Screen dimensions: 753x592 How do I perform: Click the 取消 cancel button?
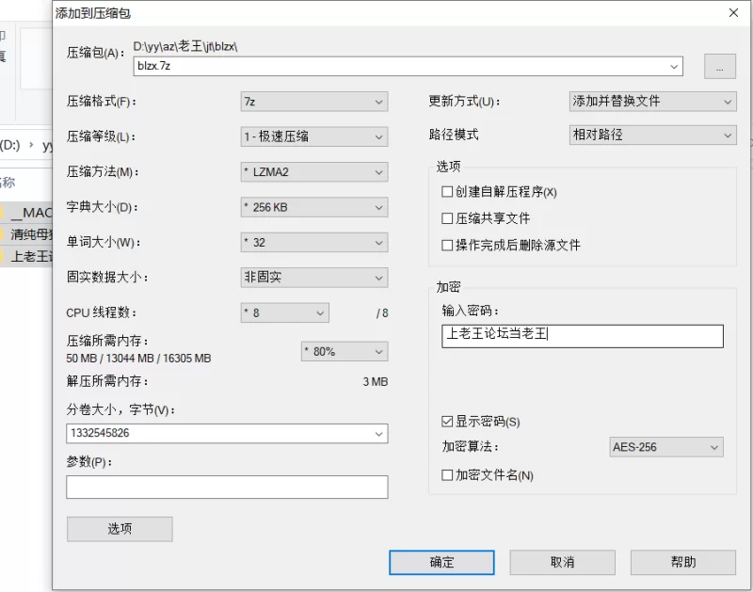pos(562,562)
